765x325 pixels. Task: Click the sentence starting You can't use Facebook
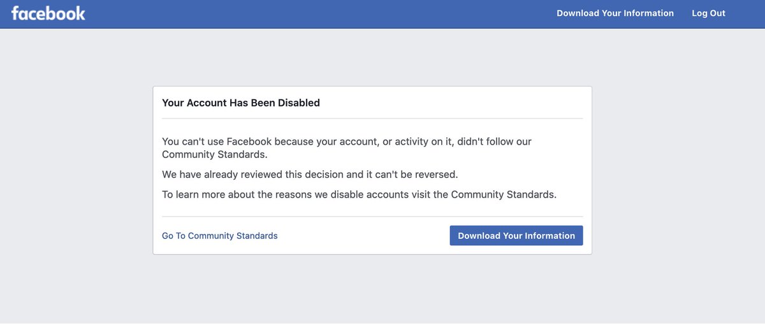pos(346,141)
